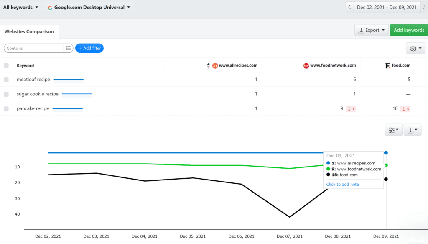The width and height of the screenshot is (428, 244).
Task: Click the sugar cookie recipe trend sparkline
Action: click(x=77, y=94)
